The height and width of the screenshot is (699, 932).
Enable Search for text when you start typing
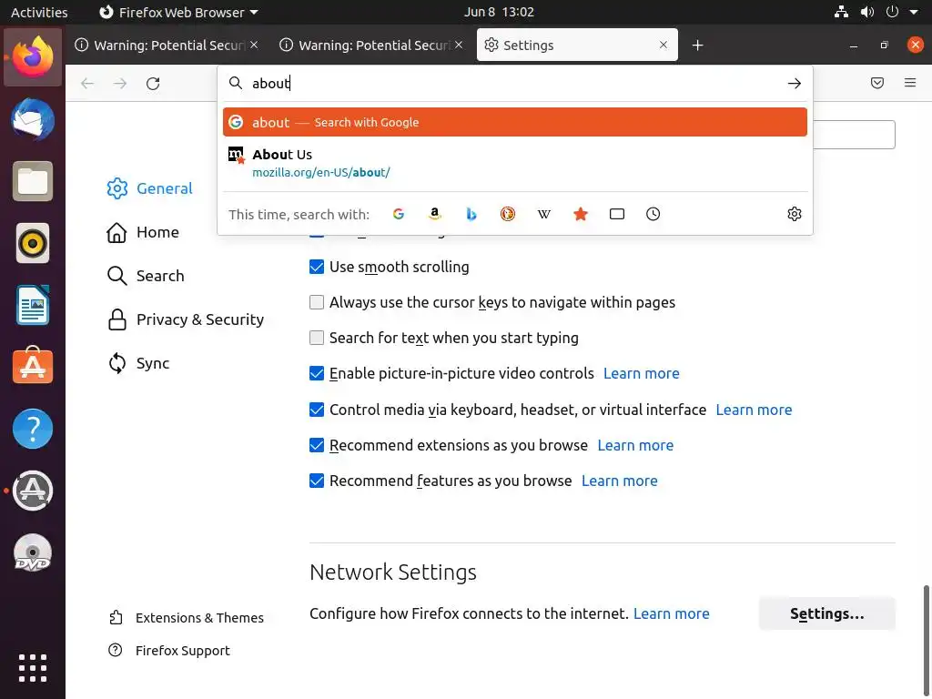(x=317, y=338)
